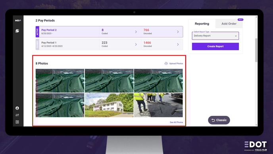273x154 pixels.
Task: Click the MDP logo in sidebar
Action: [x=18, y=21]
